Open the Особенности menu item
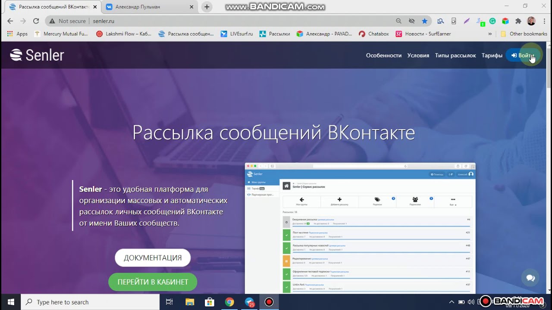Viewport: 552px width, 310px height. (384, 55)
